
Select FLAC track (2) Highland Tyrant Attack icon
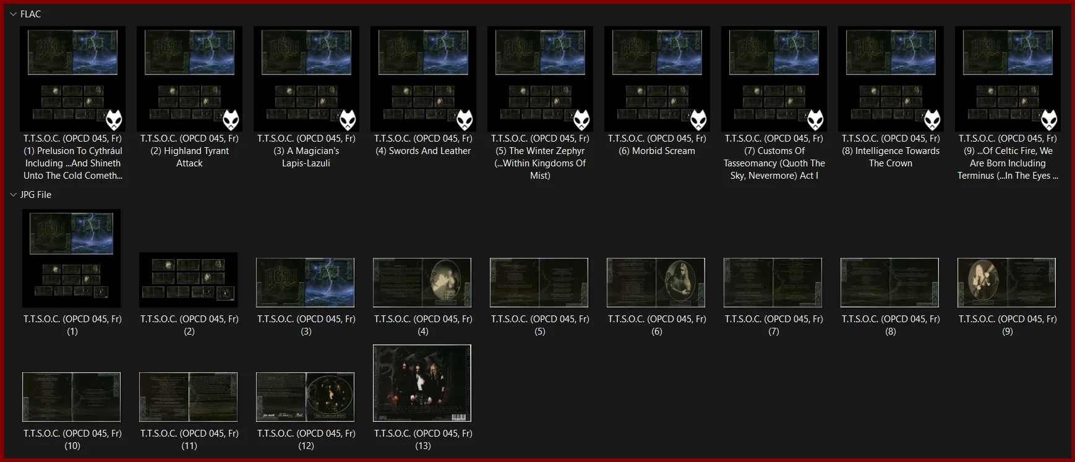[189, 79]
